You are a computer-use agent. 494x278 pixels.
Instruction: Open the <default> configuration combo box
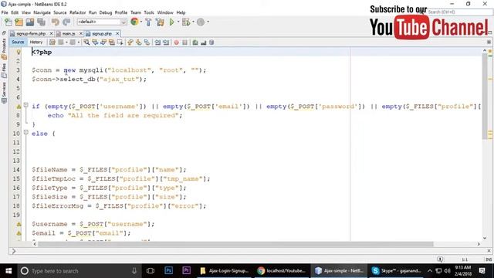tap(102, 22)
